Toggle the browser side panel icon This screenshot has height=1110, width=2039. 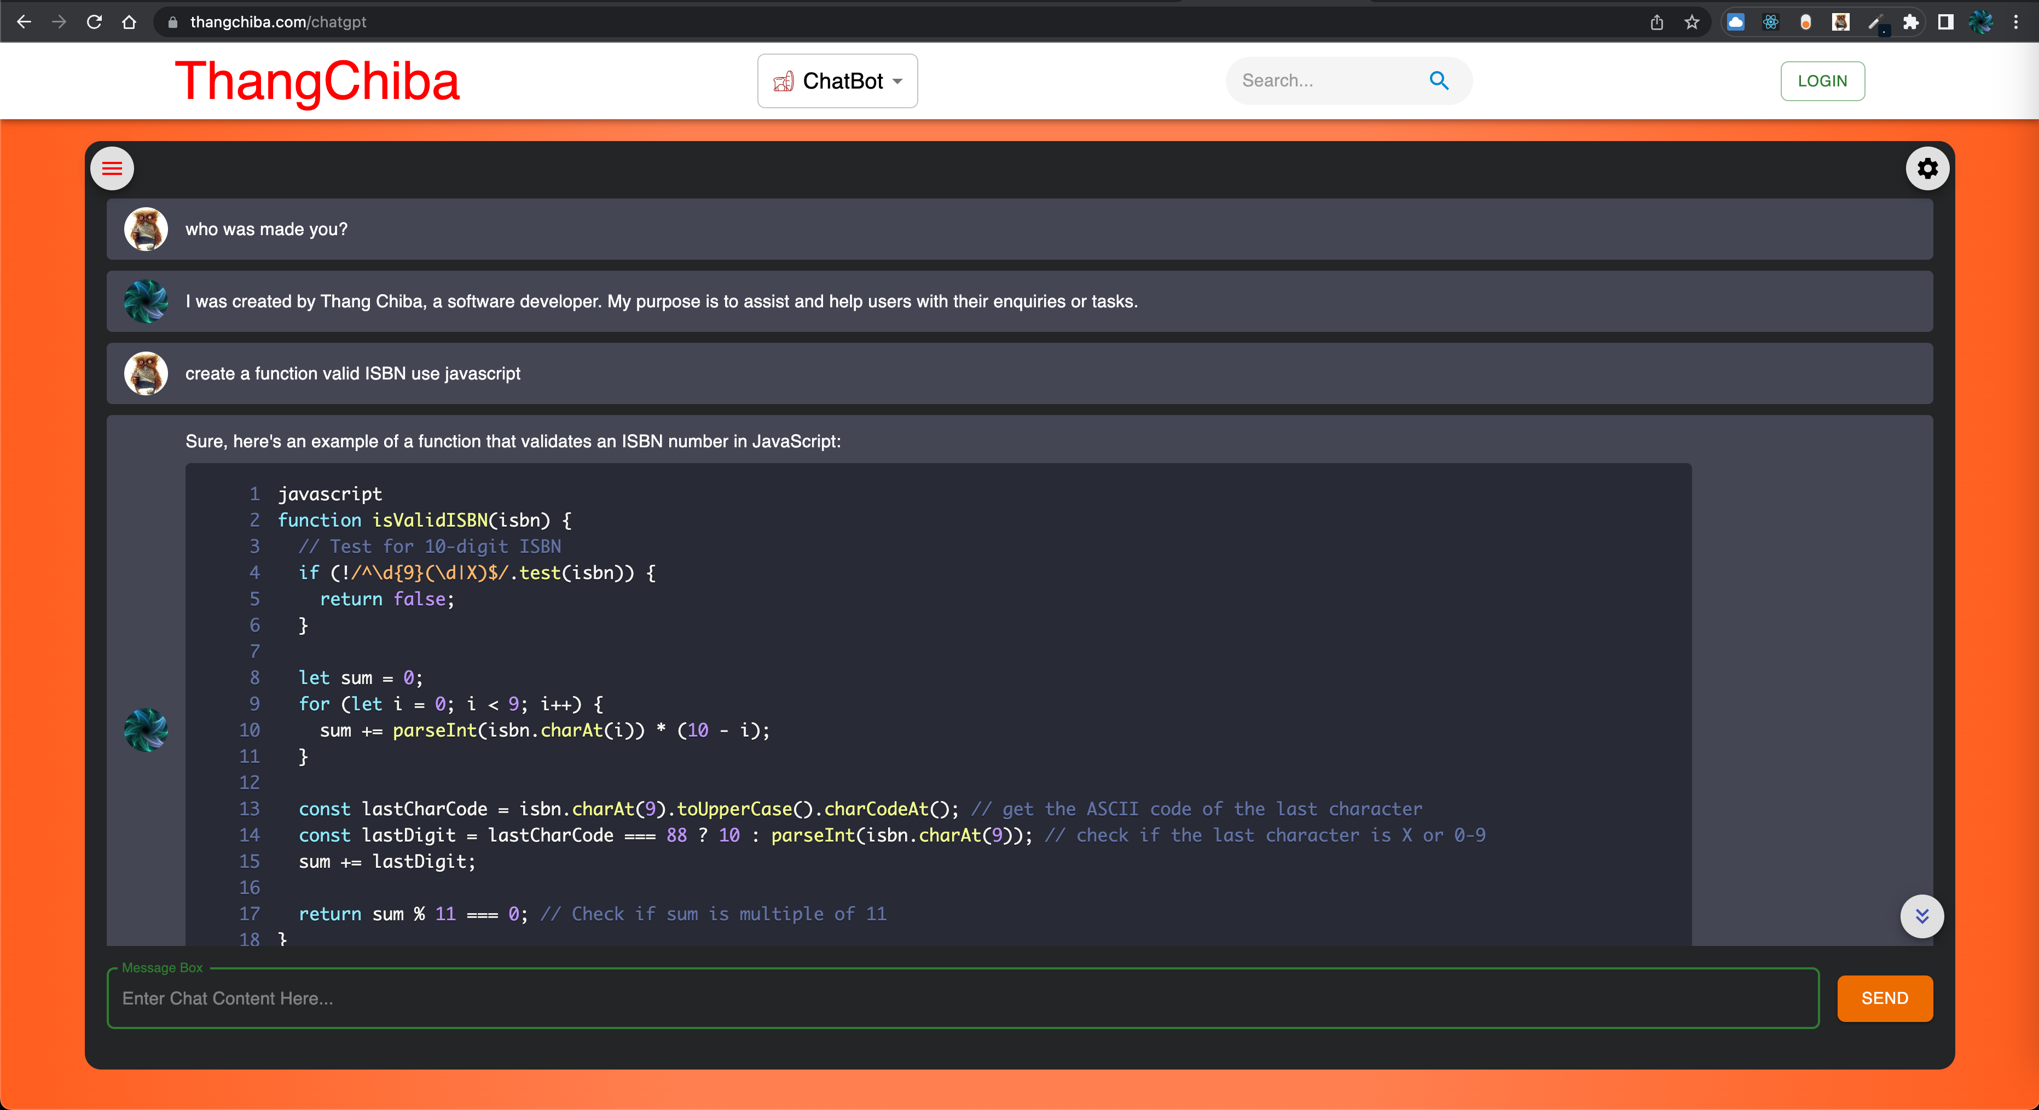pos(1945,22)
